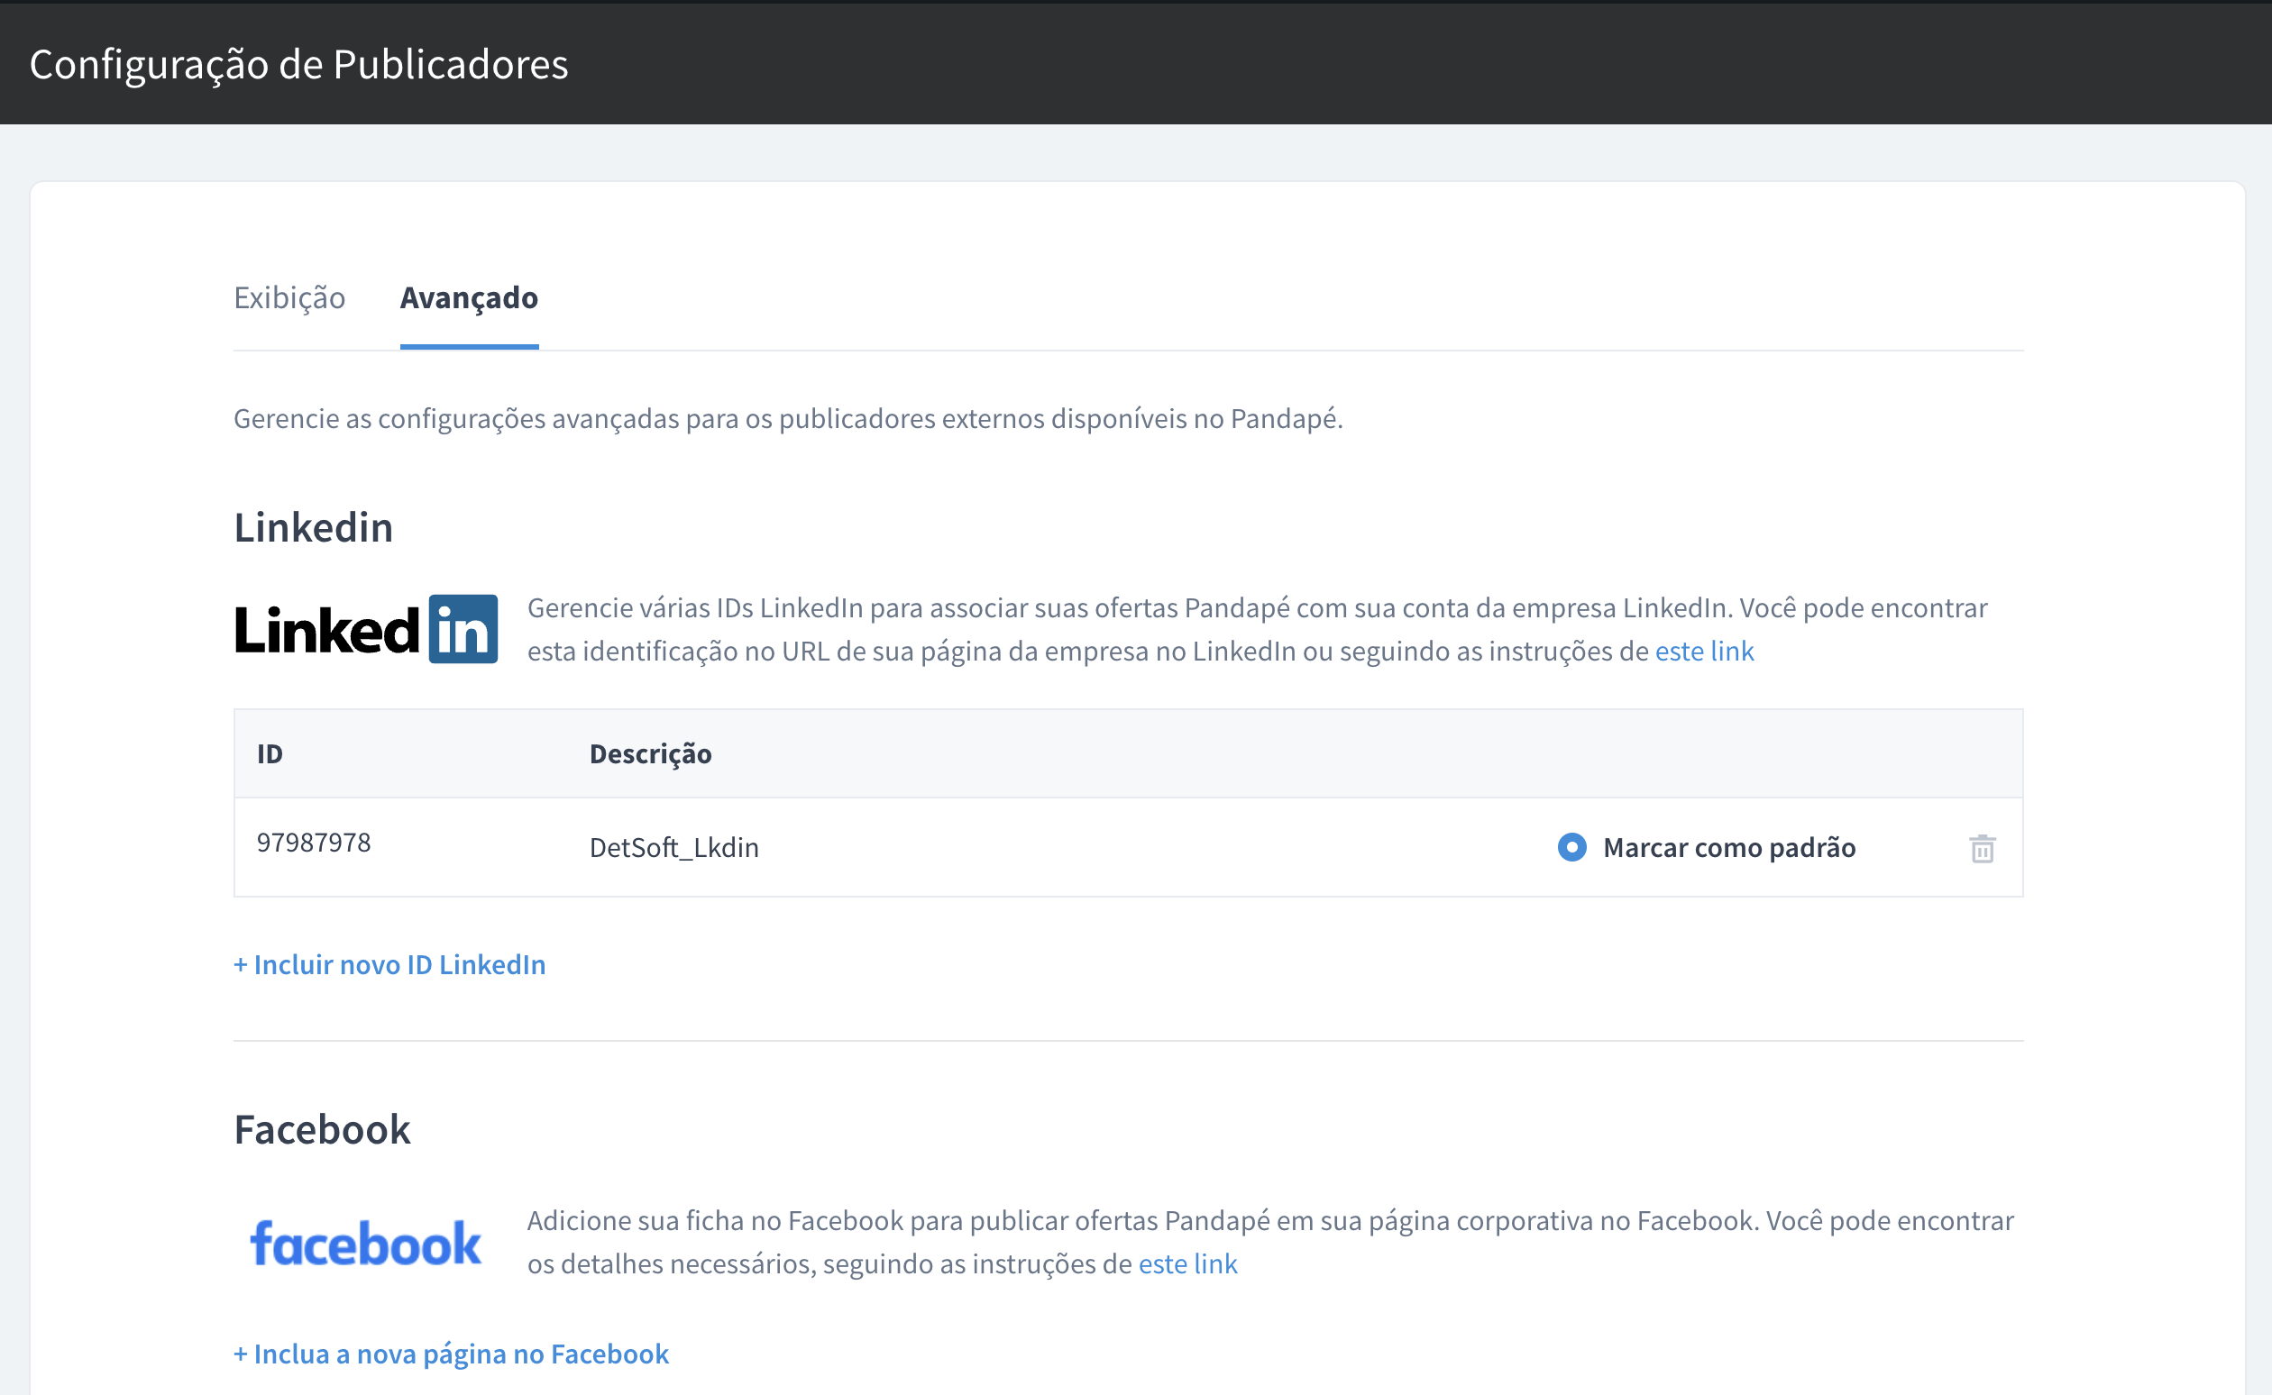Click Inclua a nova página no Facebook
Image resolution: width=2272 pixels, height=1395 pixels.
(x=452, y=1354)
